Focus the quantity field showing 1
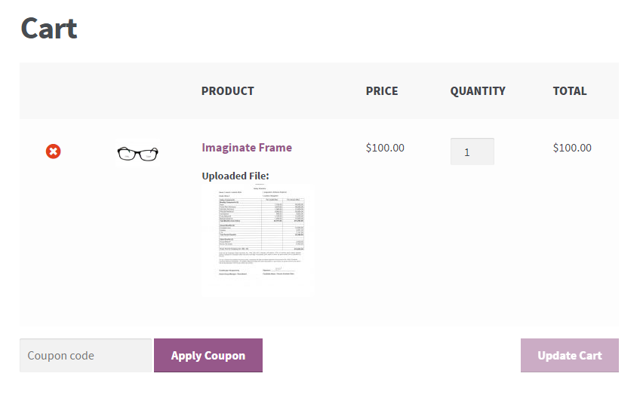The width and height of the screenshot is (640, 404). pos(472,151)
